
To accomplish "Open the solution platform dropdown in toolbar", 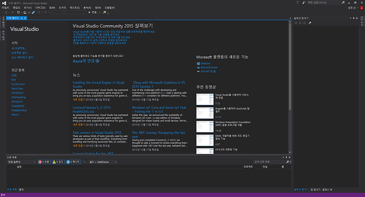I will (x=76, y=12).
